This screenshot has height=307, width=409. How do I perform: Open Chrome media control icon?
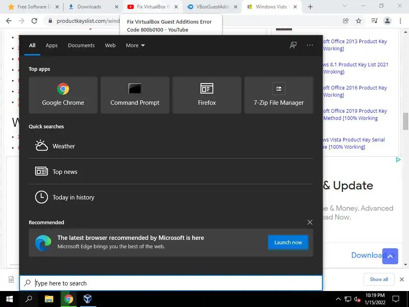pos(375,21)
